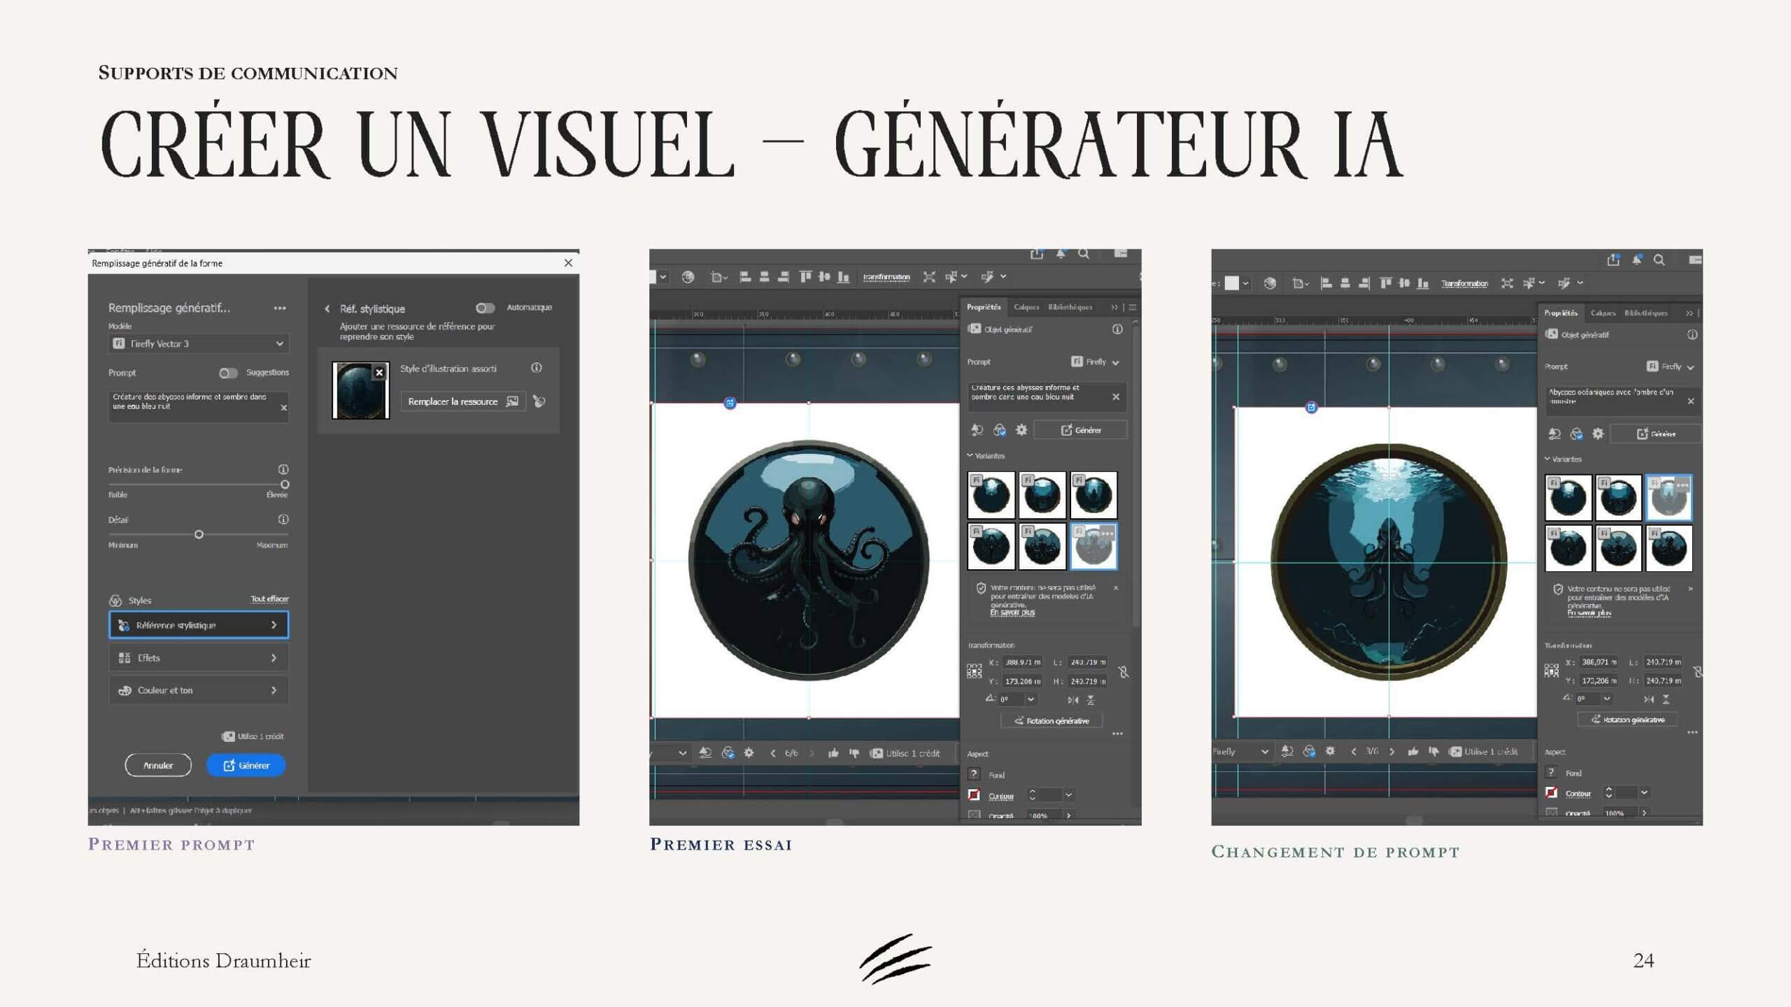Click blue Générer button in the prompt dialog
The image size is (1791, 1007).
click(246, 765)
